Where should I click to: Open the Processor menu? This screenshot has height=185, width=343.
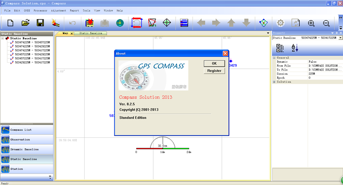click(x=41, y=10)
